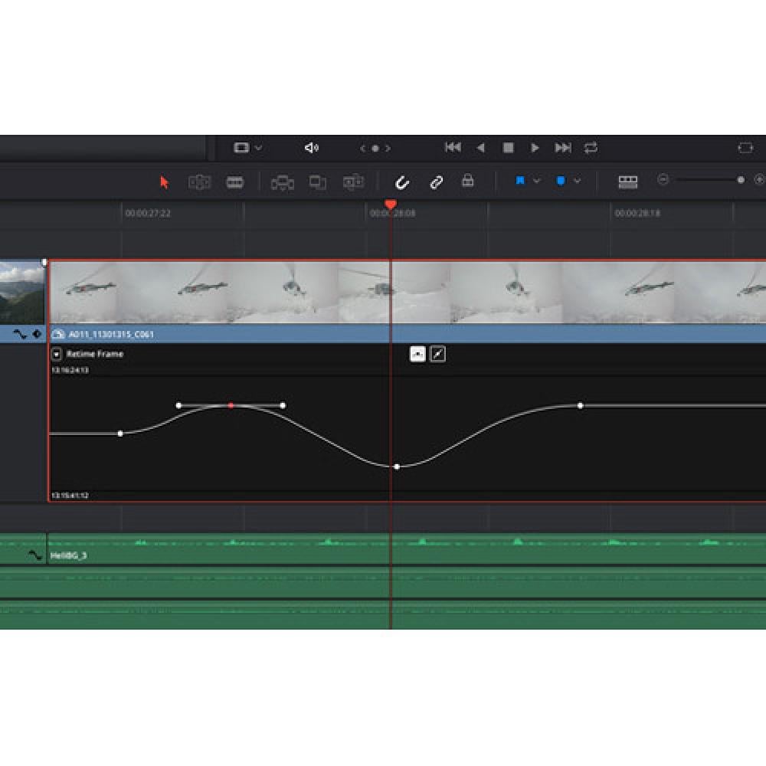Activate Trim Edit mode tool
Viewport: 766px width, 766px height.
tap(199, 182)
